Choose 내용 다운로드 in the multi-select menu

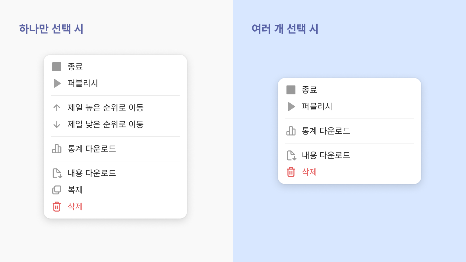[349, 155]
